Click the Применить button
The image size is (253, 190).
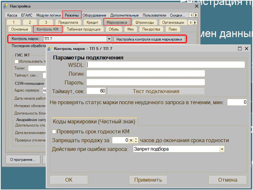pyautogui.click(x=148, y=180)
